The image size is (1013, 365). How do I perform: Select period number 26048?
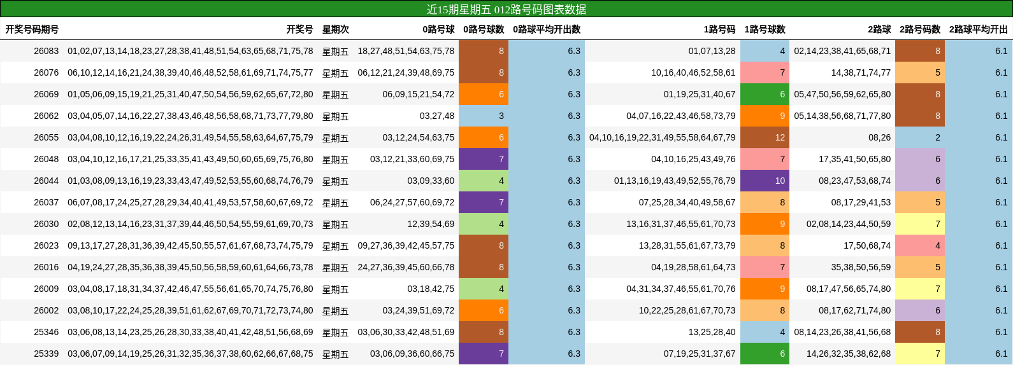tap(46, 159)
